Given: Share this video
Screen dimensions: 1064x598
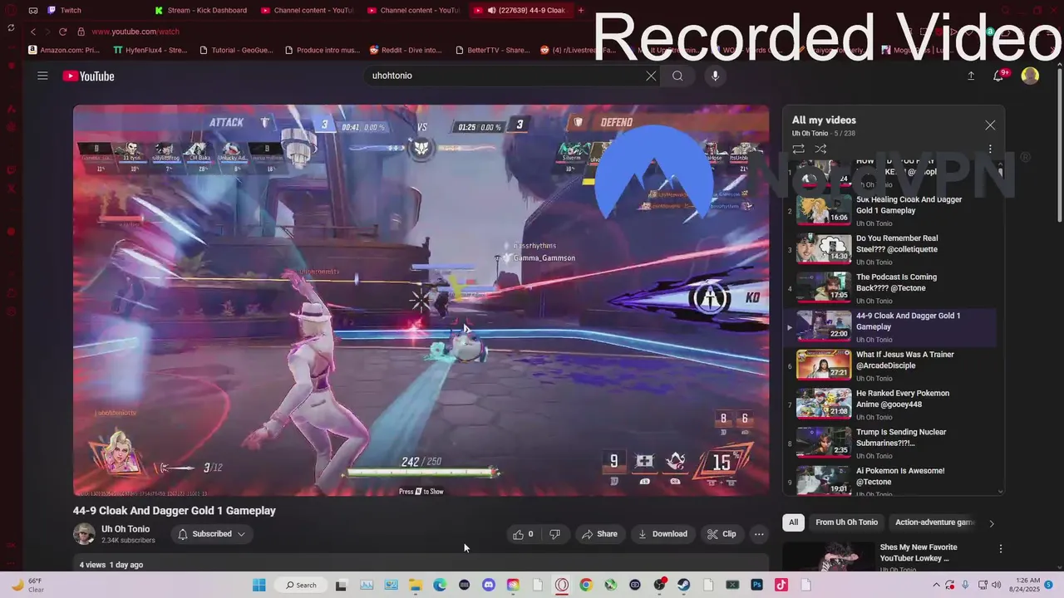Looking at the screenshot, I should [599, 534].
